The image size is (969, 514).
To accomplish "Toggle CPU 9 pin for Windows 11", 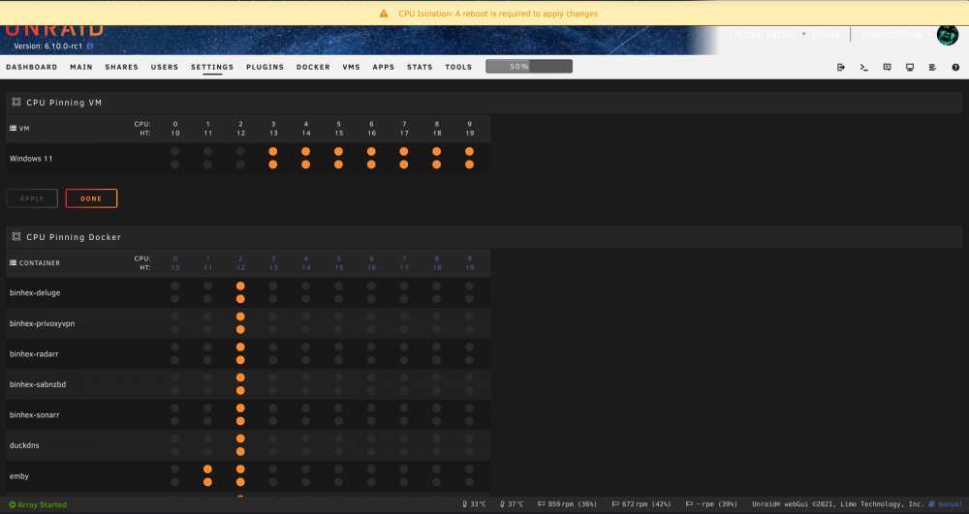I will (470, 151).
